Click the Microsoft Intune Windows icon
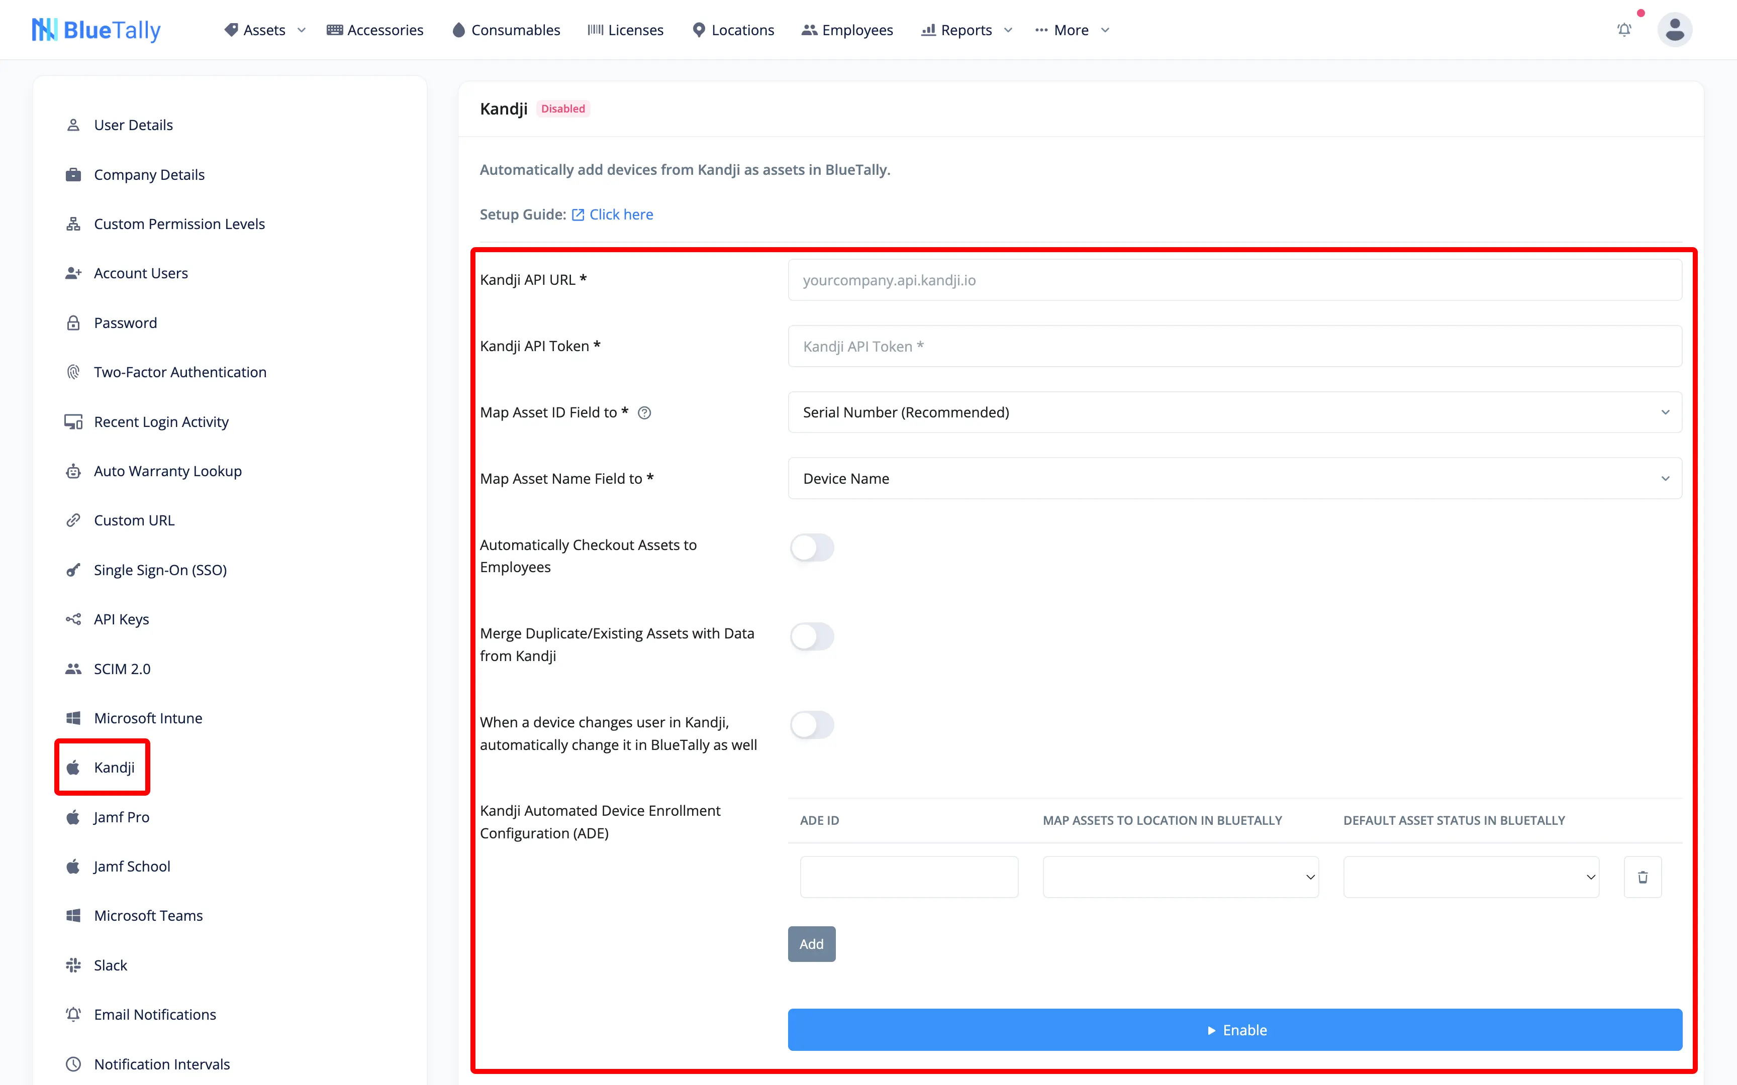Image resolution: width=1737 pixels, height=1085 pixels. pos(73,718)
